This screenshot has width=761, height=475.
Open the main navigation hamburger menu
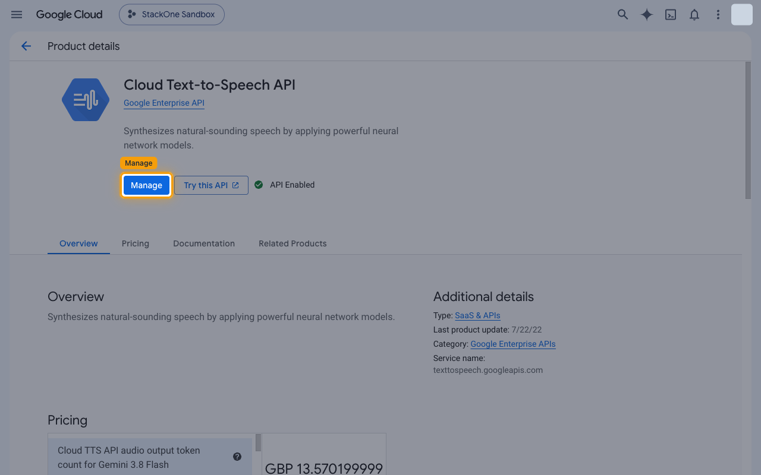(x=17, y=14)
